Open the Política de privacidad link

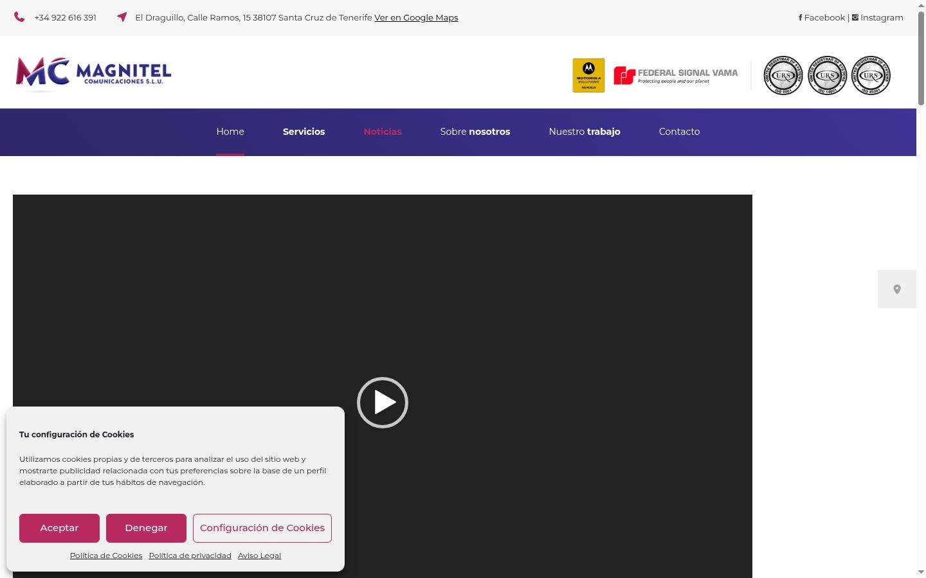point(190,556)
